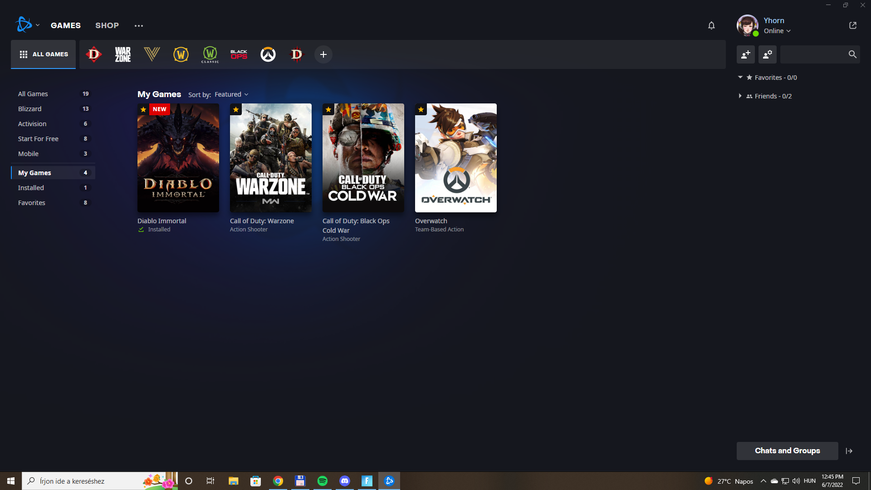
Task: Open Microsoft Store from the taskbar
Action: (256, 481)
